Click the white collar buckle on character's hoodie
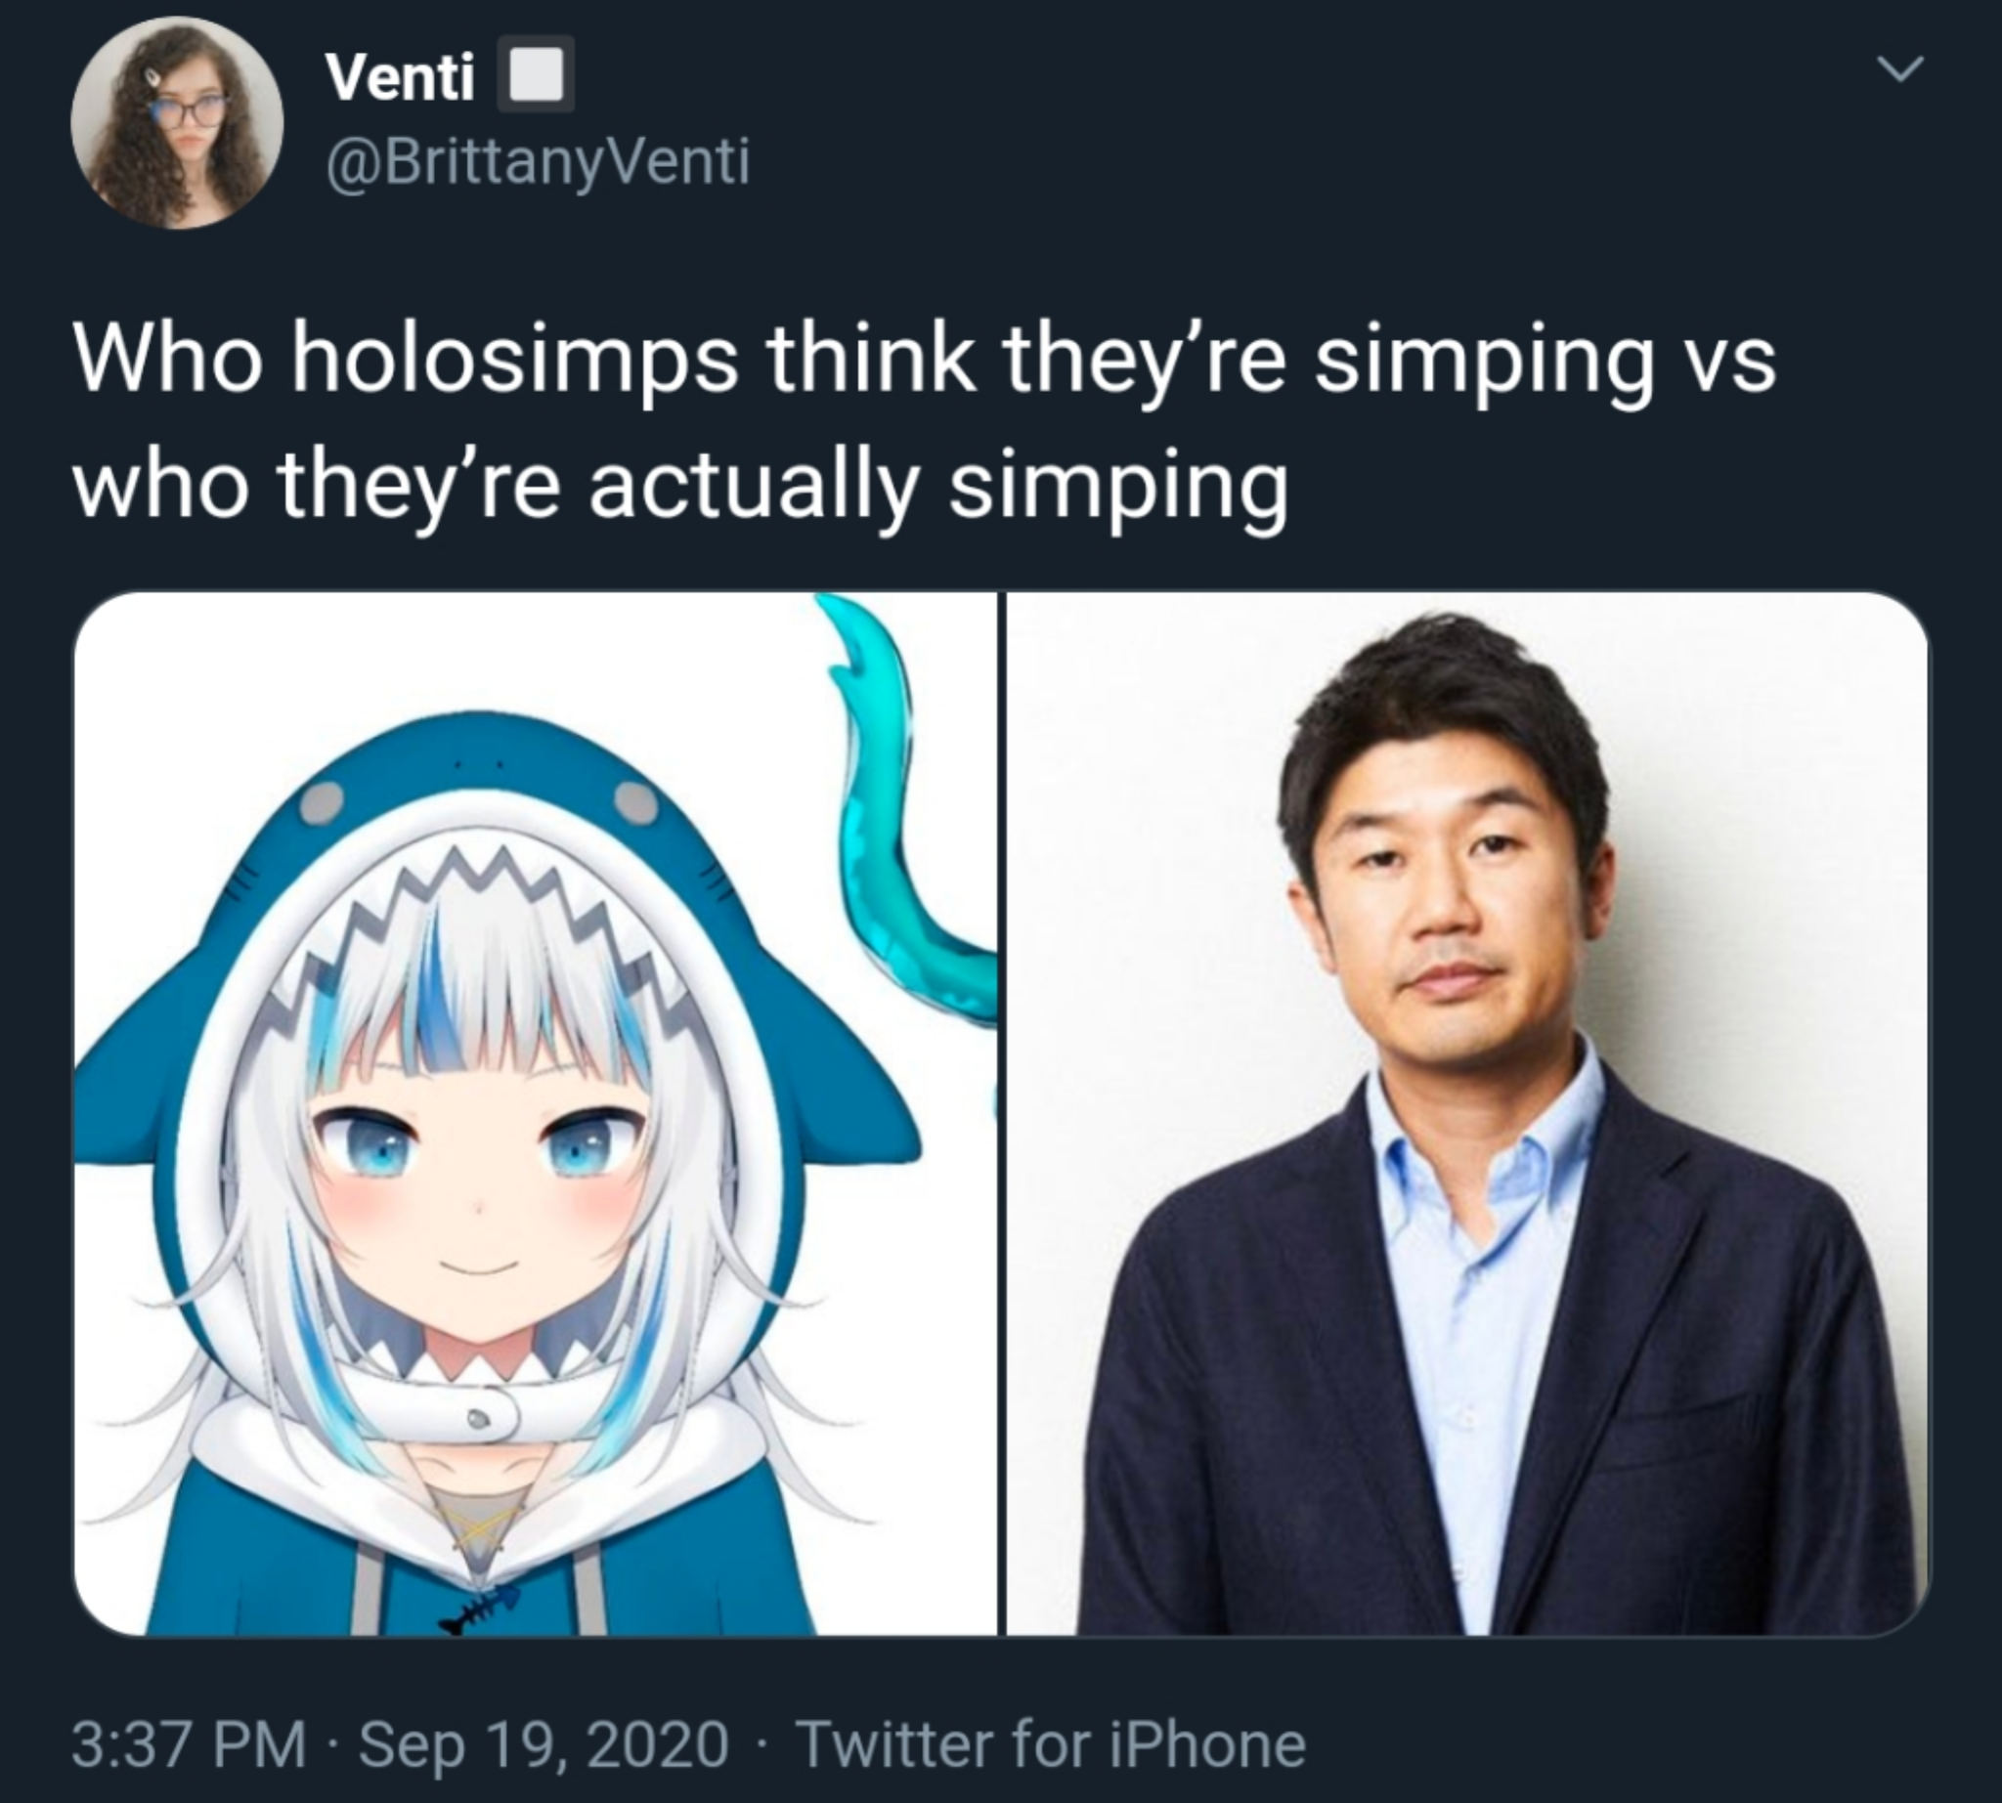The width and height of the screenshot is (2002, 1803). click(x=483, y=1418)
